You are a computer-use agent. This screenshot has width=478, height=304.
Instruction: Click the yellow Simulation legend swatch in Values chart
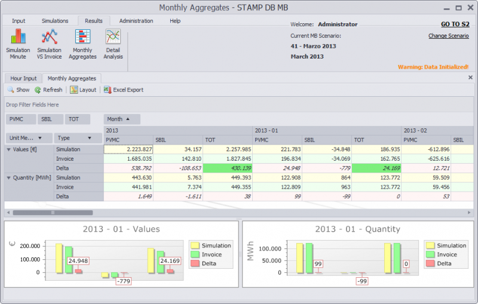coord(194,245)
